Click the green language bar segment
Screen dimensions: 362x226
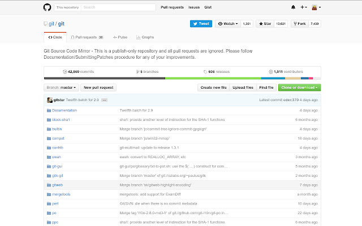pos(213,79)
